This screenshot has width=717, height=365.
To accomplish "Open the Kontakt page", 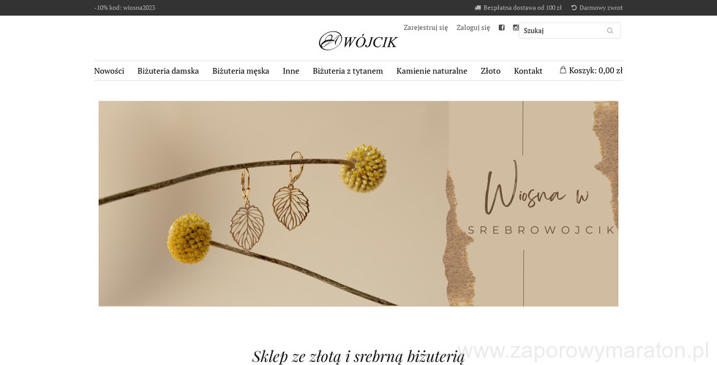I will [528, 71].
